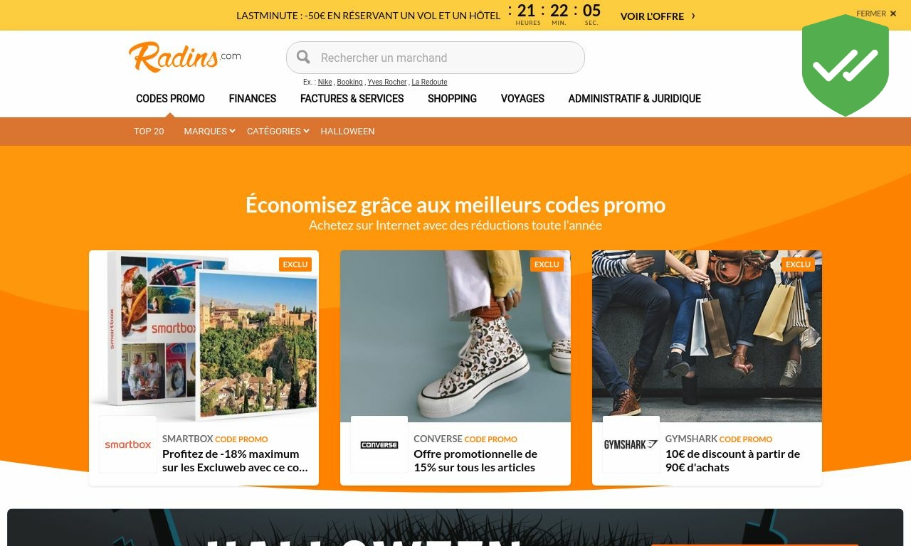Open the Voyages menu
This screenshot has width=911, height=546.
coord(522,99)
